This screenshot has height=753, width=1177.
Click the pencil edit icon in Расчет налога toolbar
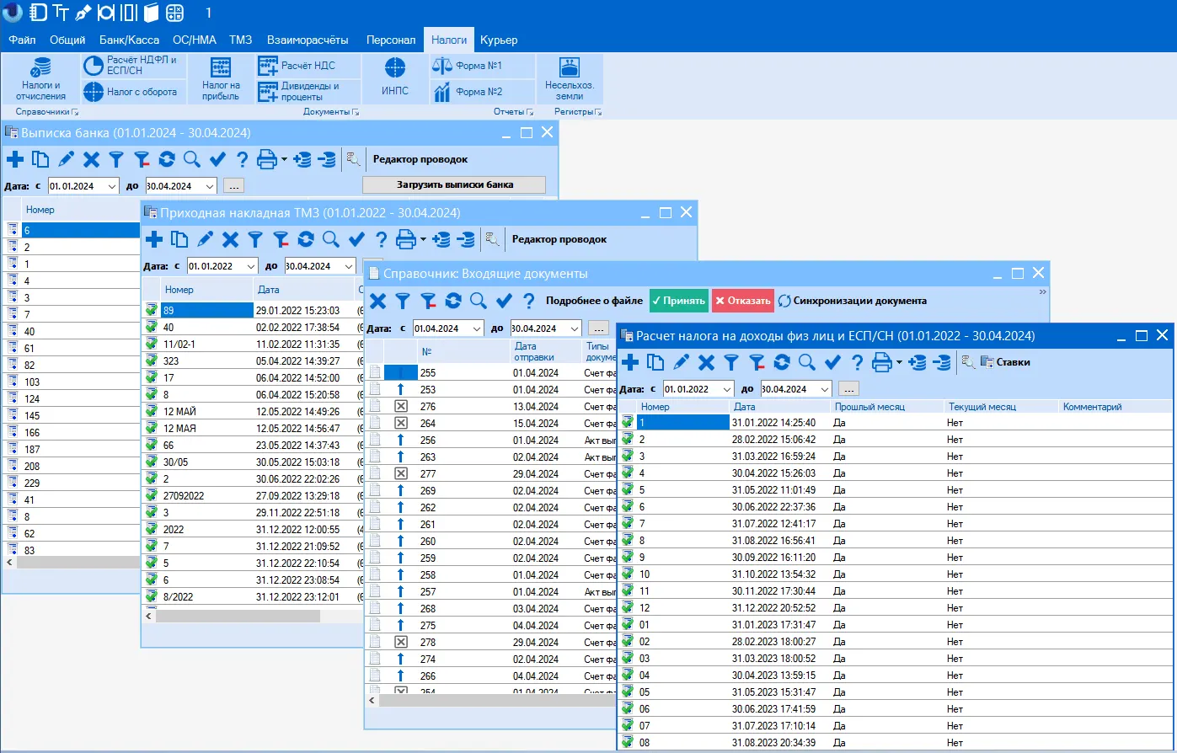pyautogui.click(x=681, y=362)
